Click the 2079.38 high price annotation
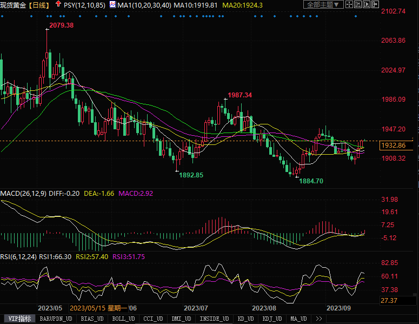Viewport: 419px width, 324px height. click(61, 25)
